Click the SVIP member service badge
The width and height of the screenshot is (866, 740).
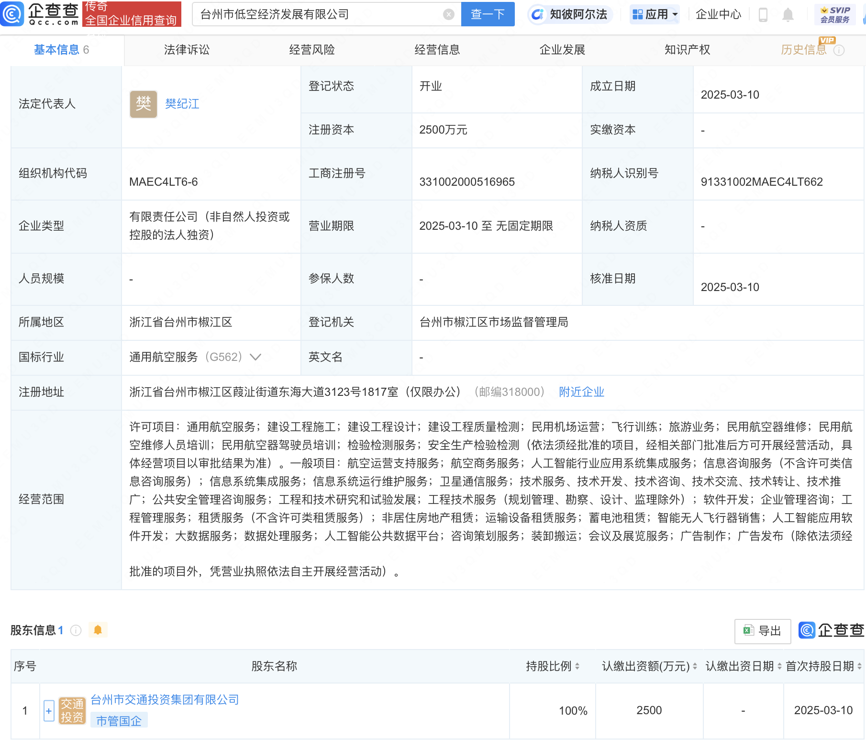click(835, 15)
